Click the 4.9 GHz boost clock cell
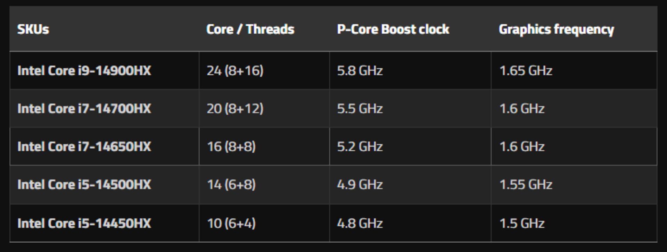 coord(360,184)
